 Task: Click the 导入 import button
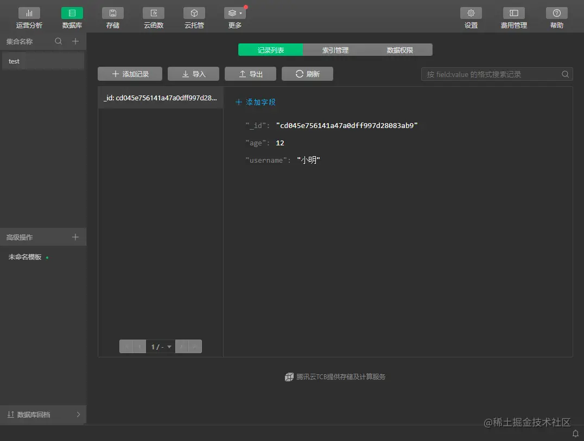[x=193, y=74]
